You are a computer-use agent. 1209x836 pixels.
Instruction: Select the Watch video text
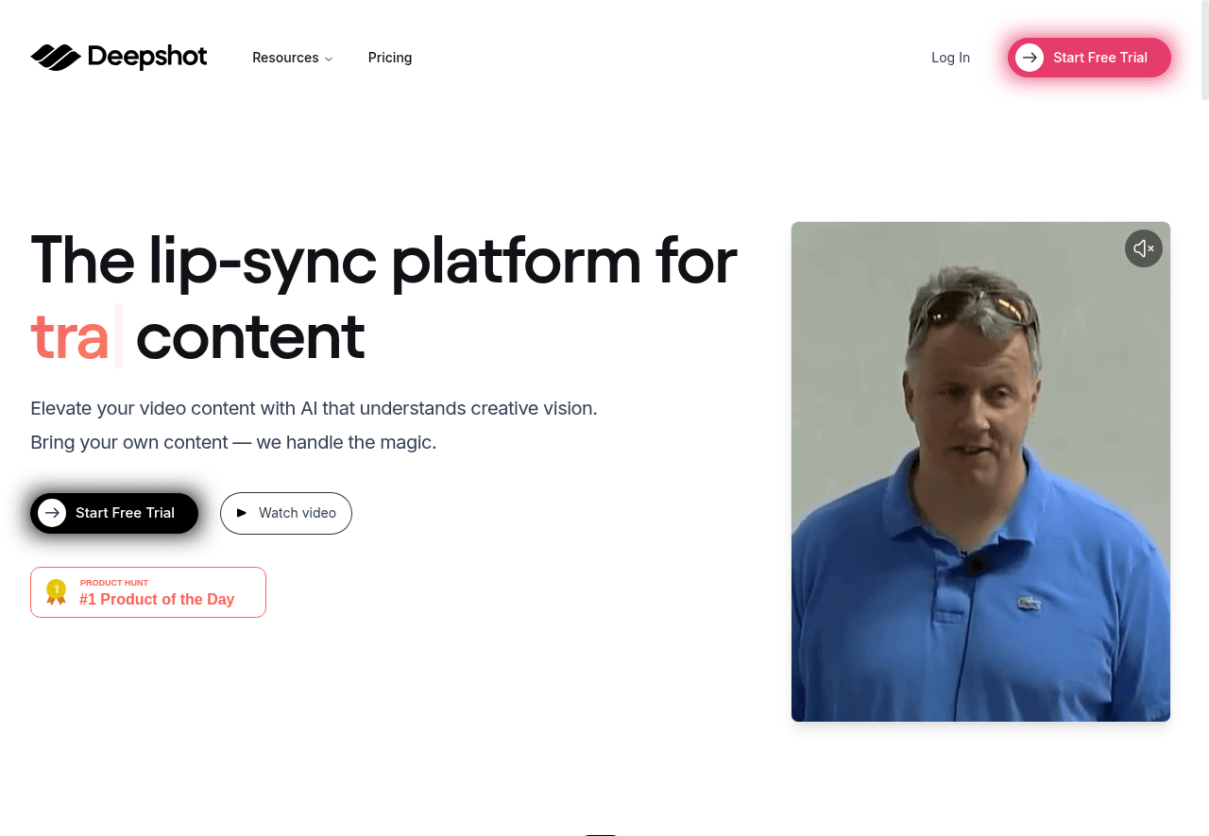tap(298, 513)
